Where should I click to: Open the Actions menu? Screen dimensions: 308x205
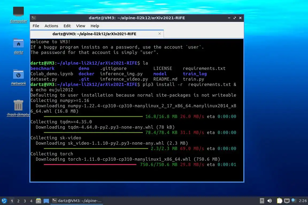click(51, 26)
